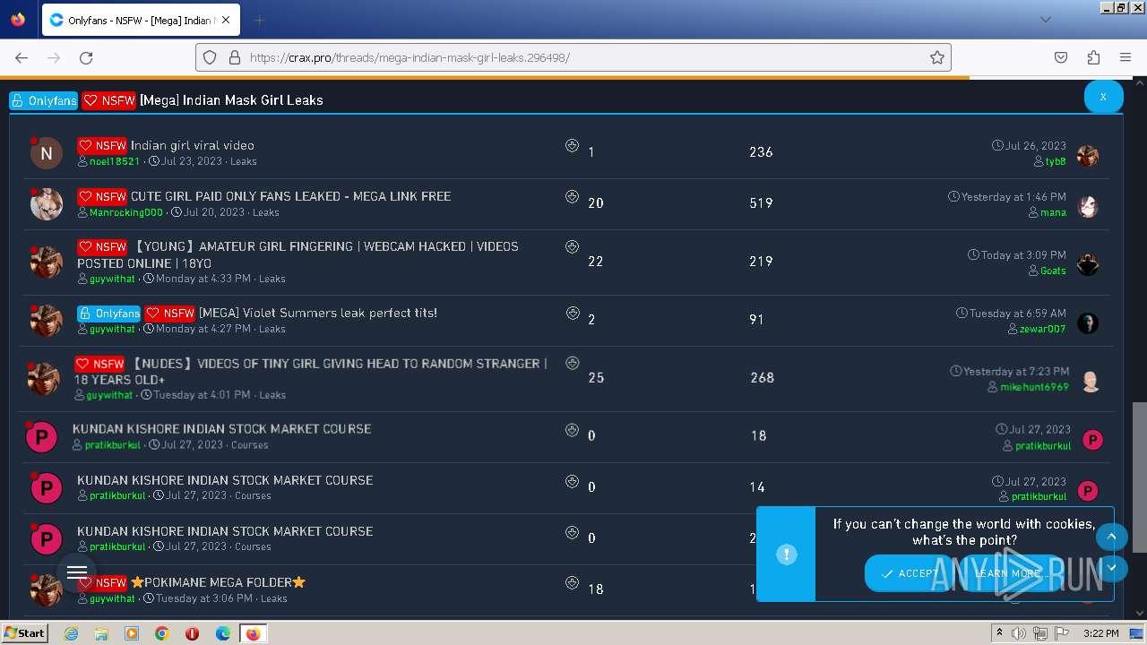Open last poster mikehunt6969's profile
Viewport: 1147px width, 645px height.
tap(1035, 387)
